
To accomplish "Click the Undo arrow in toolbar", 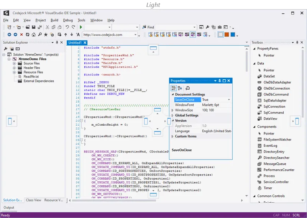I will coord(67,27).
